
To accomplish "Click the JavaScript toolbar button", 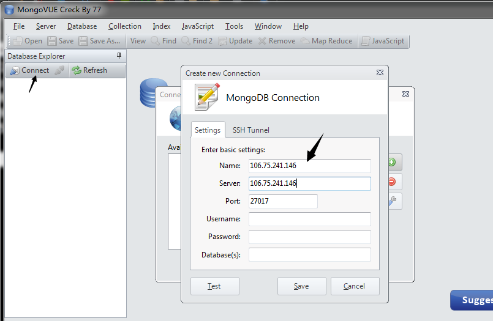I will 383,41.
